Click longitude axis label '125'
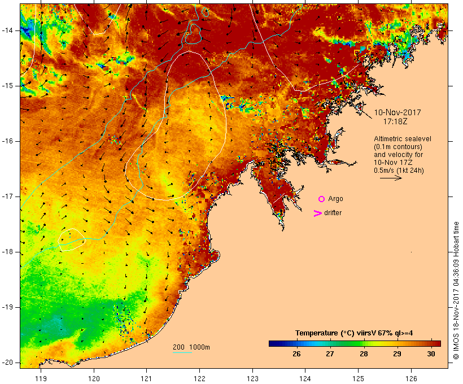The image size is (463, 384). pyautogui.click(x=358, y=378)
